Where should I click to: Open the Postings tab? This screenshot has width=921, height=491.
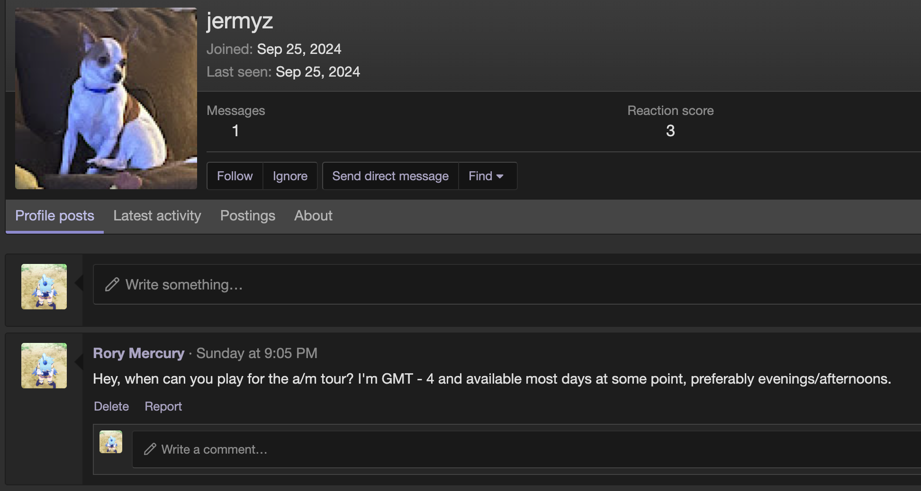click(x=247, y=216)
